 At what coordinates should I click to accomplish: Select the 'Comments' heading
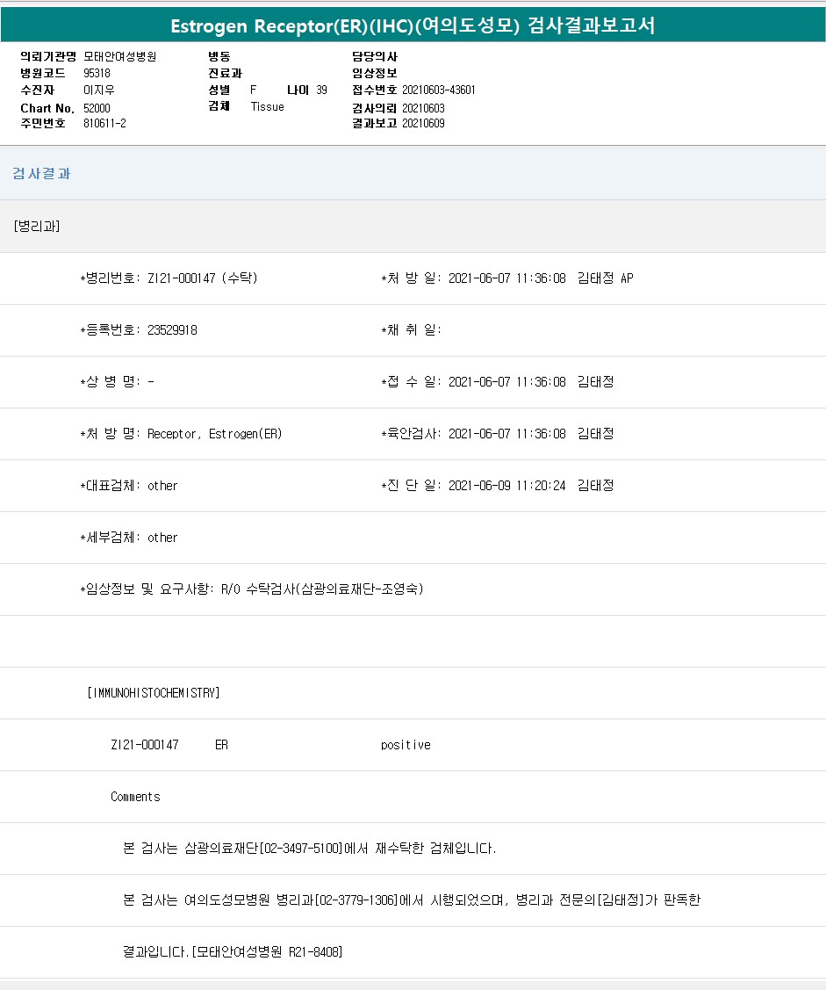(x=135, y=797)
